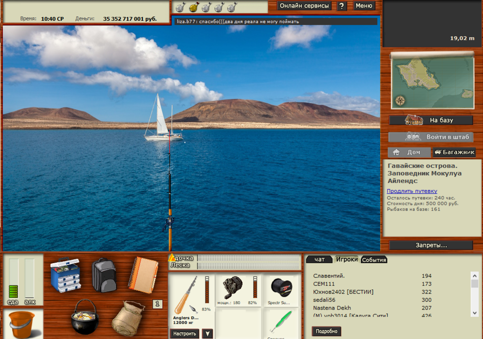Switch to the События tab

click(374, 260)
